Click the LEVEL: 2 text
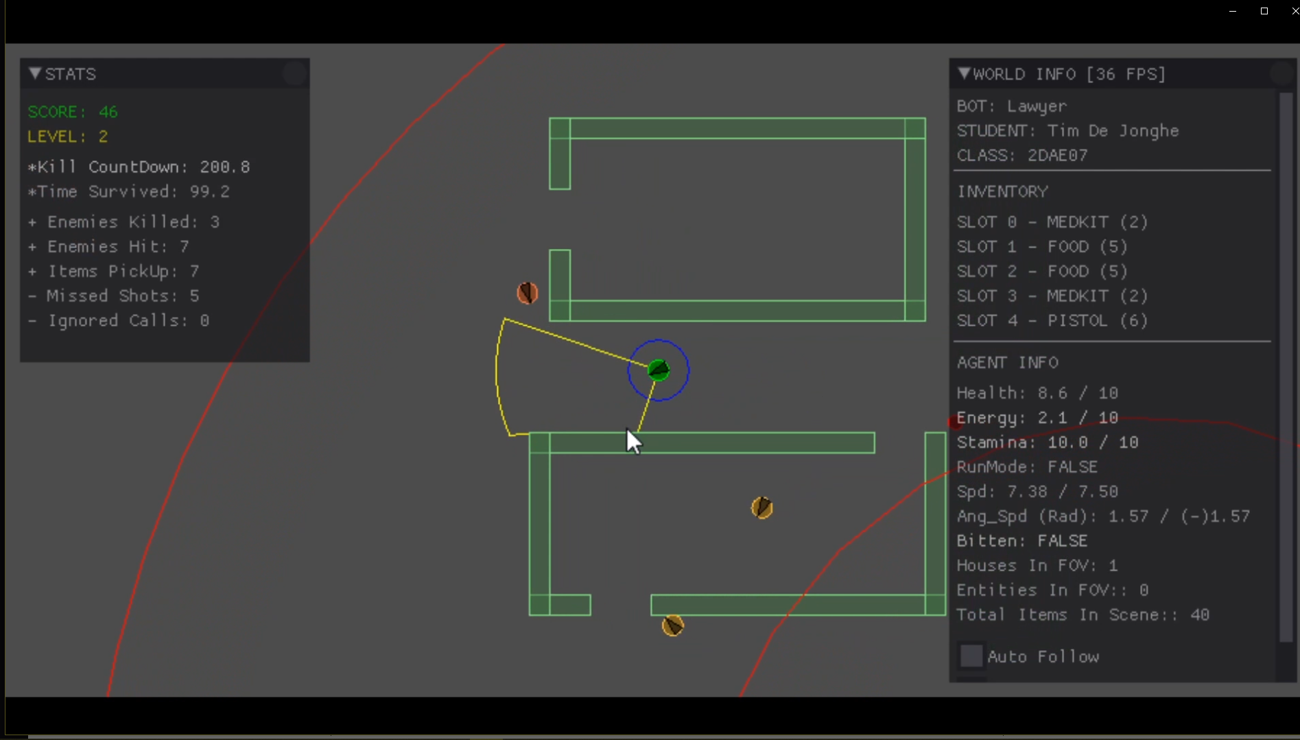Viewport: 1300px width, 740px height. pos(68,136)
